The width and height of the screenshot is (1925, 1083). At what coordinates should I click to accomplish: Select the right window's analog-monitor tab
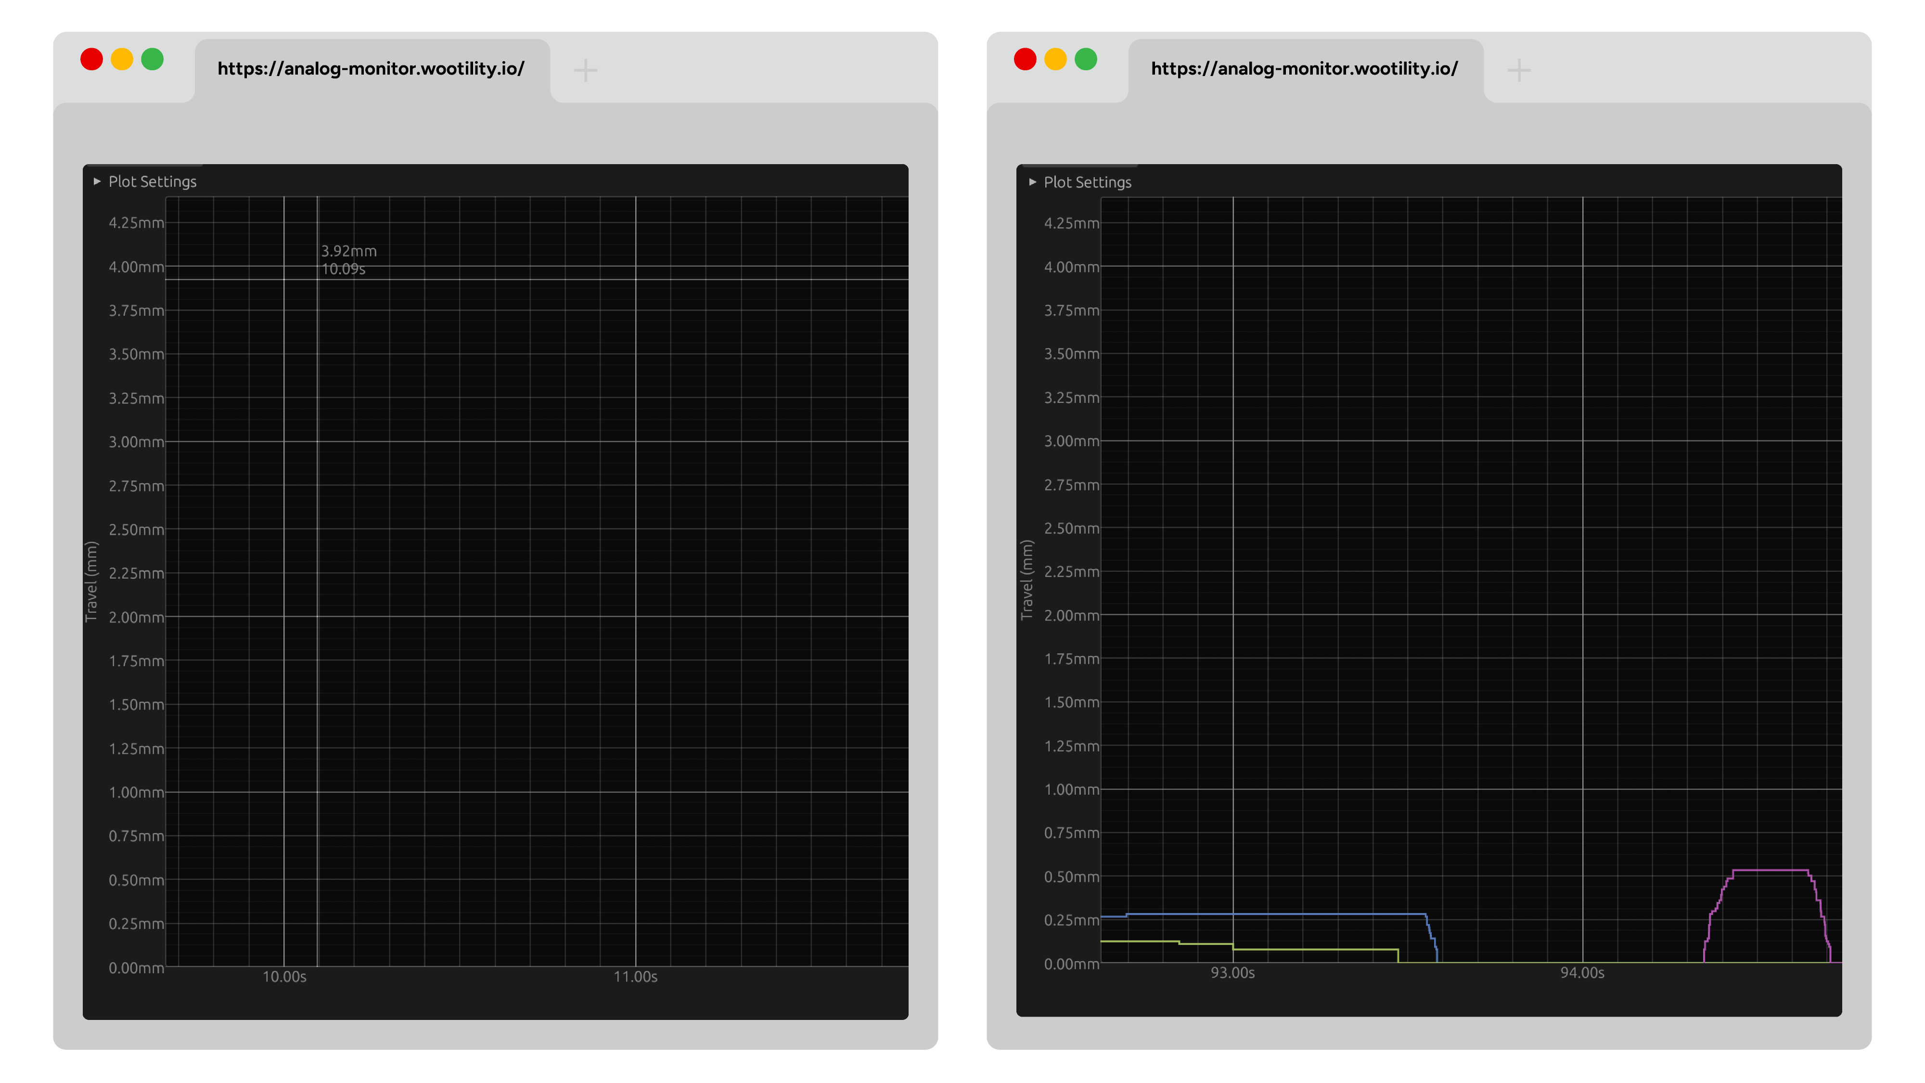(1304, 69)
